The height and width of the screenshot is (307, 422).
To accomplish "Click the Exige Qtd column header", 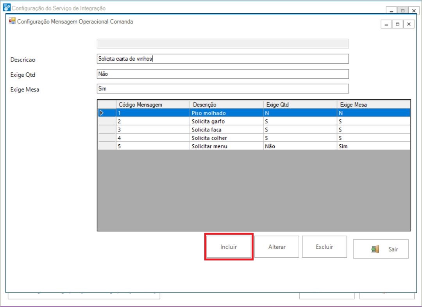I will [x=300, y=104].
